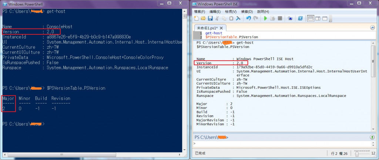Click ISE 'Version : 2.0' output line
The width and height of the screenshot is (379, 160).
click(219, 63)
